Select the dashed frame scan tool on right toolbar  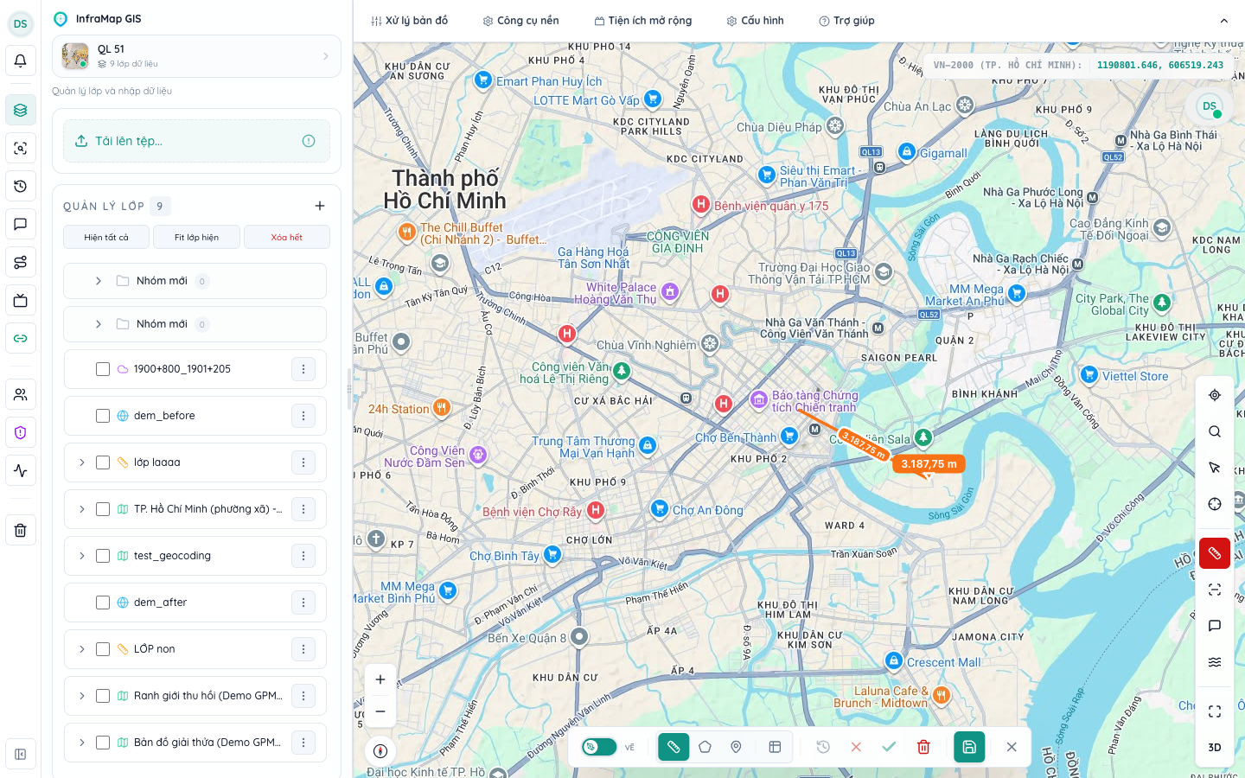tap(1215, 590)
